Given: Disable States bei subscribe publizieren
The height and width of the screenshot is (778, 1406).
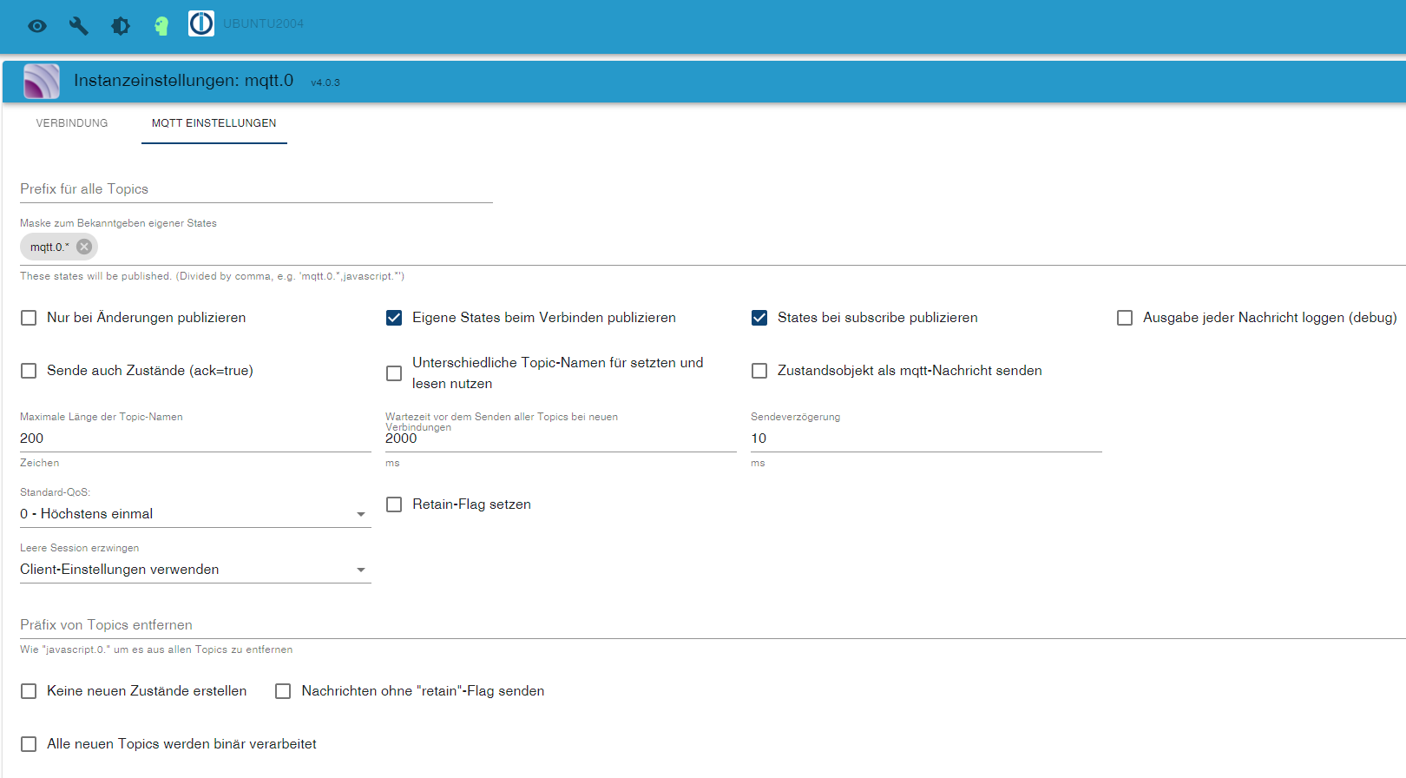Looking at the screenshot, I should (759, 318).
